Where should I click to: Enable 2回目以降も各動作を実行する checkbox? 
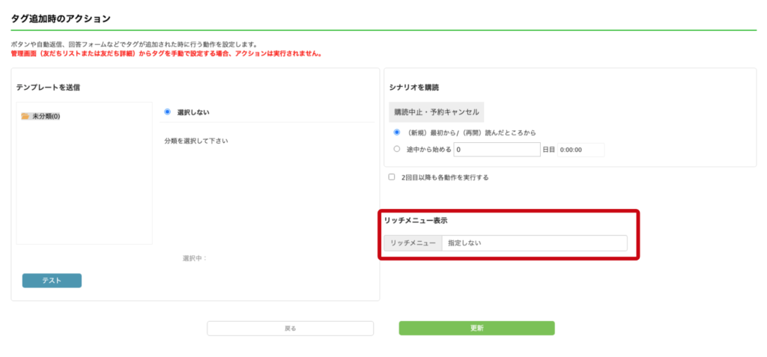(391, 177)
